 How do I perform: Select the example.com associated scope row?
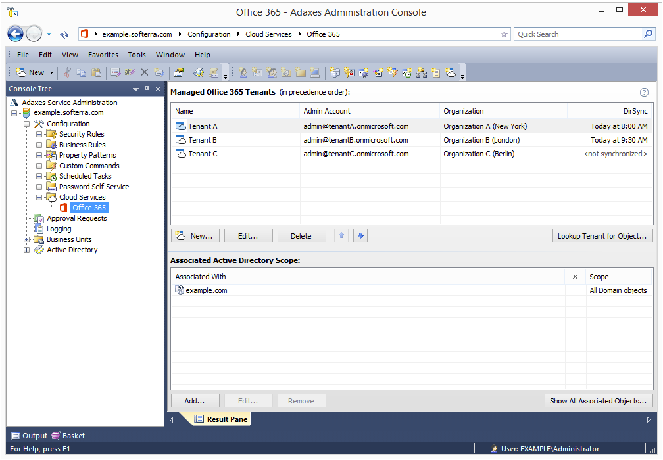click(412, 290)
